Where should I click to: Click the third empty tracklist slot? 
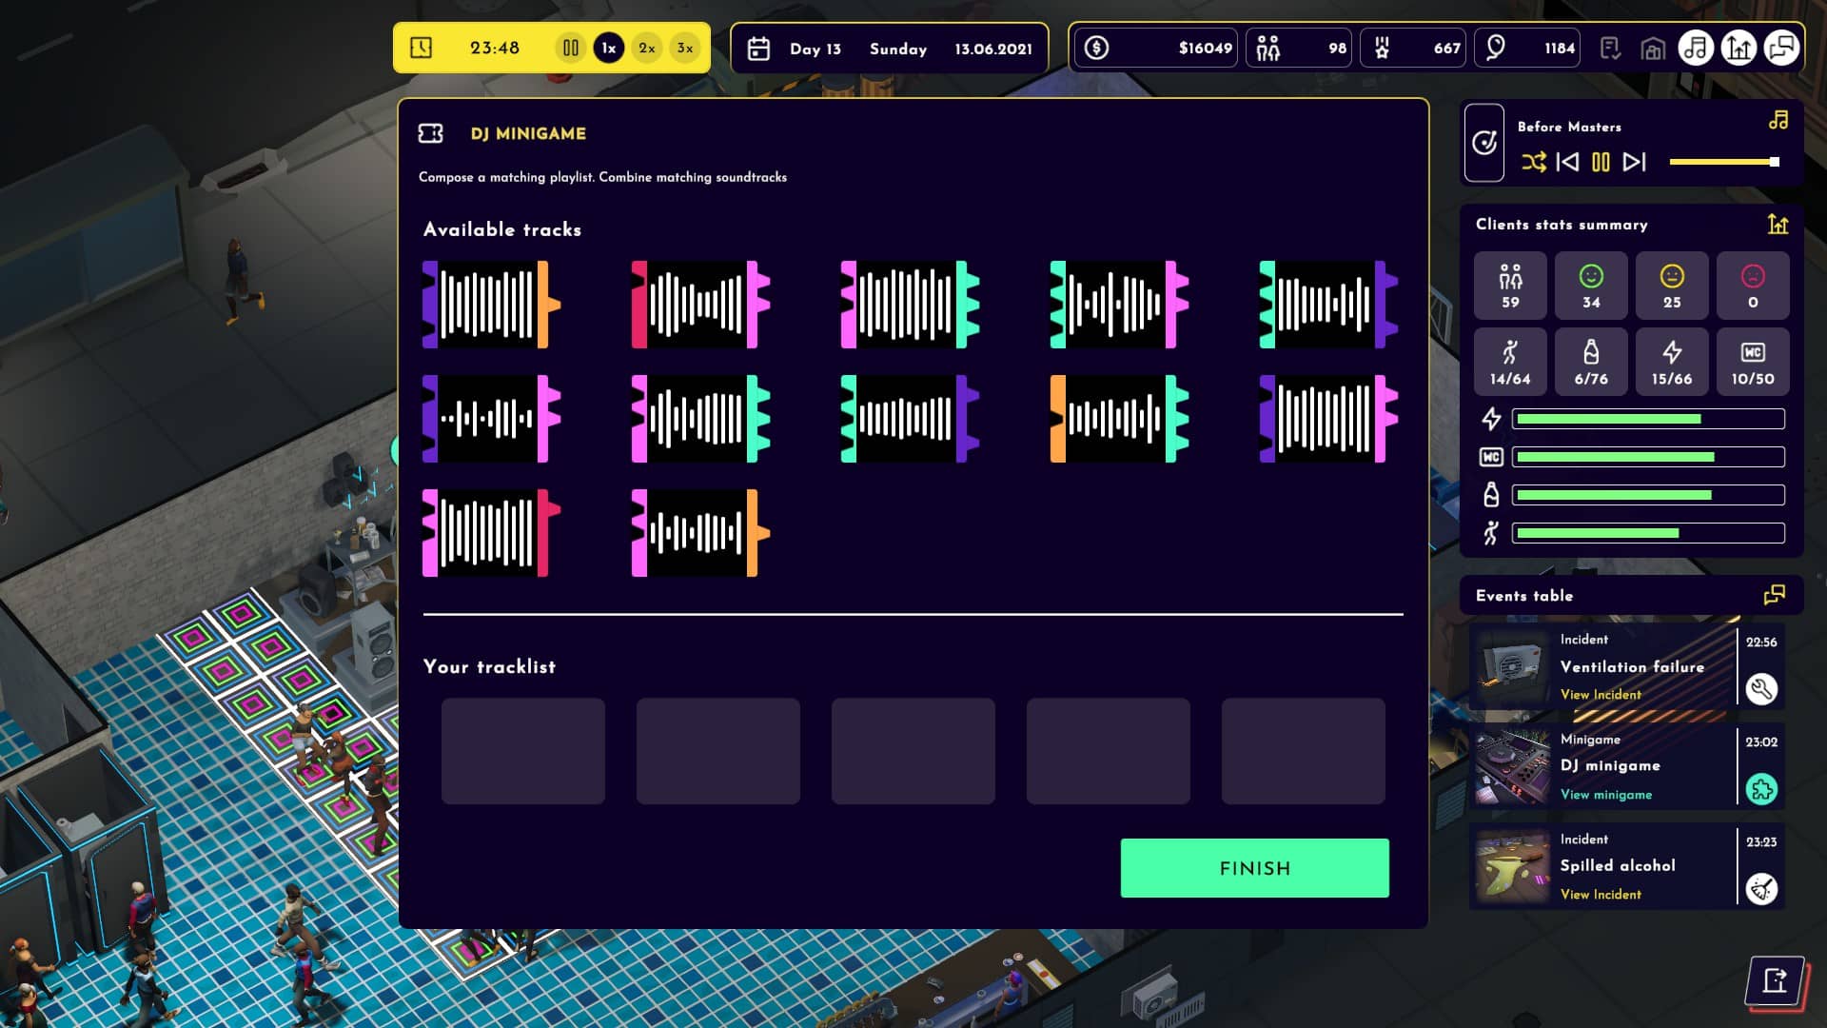913,751
